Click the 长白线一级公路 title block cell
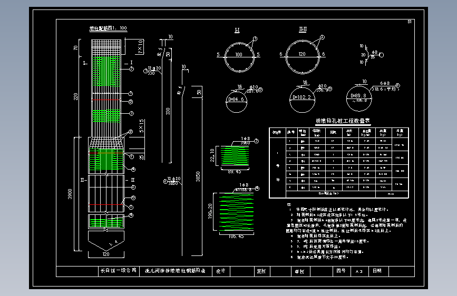Screen dimensions: 457x296 pos(118,270)
